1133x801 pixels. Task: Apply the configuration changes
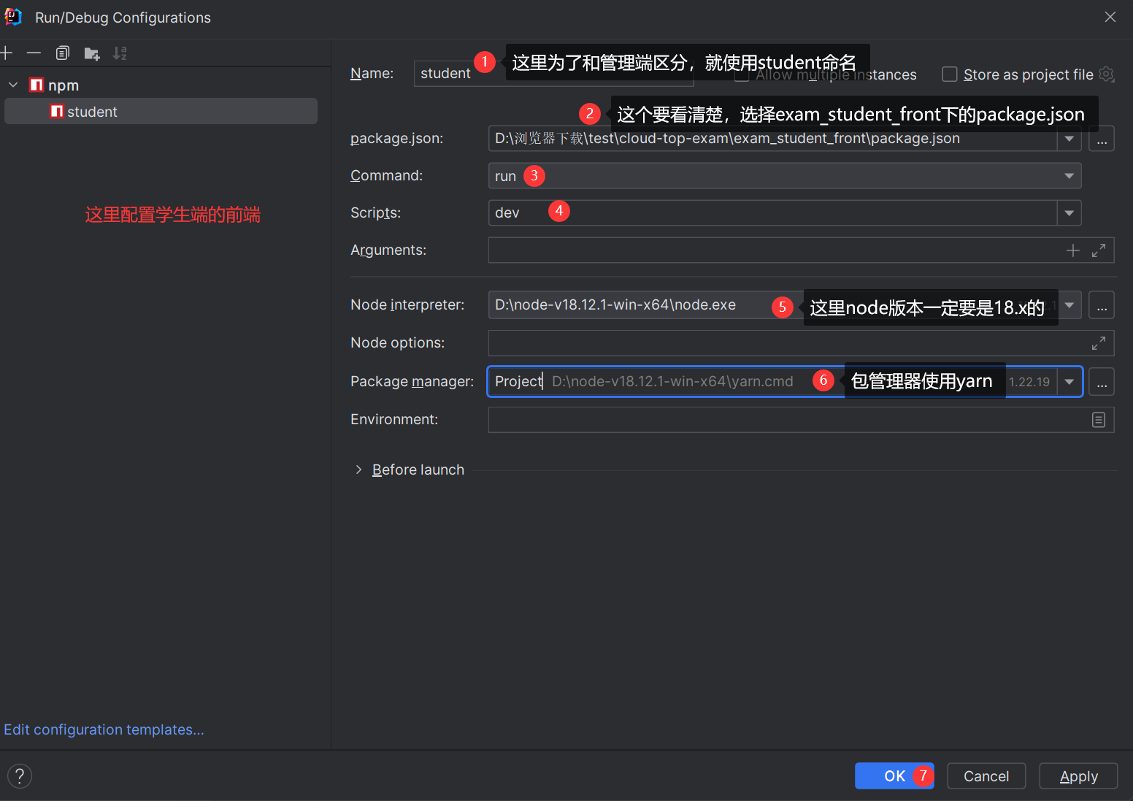(x=1078, y=775)
